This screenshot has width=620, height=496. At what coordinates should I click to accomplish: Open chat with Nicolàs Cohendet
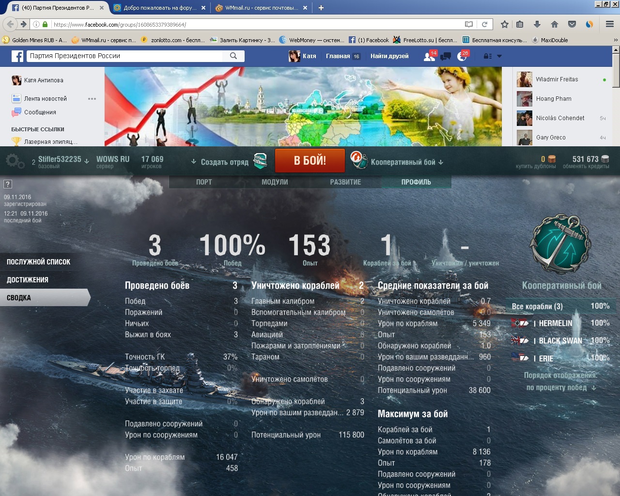562,118
